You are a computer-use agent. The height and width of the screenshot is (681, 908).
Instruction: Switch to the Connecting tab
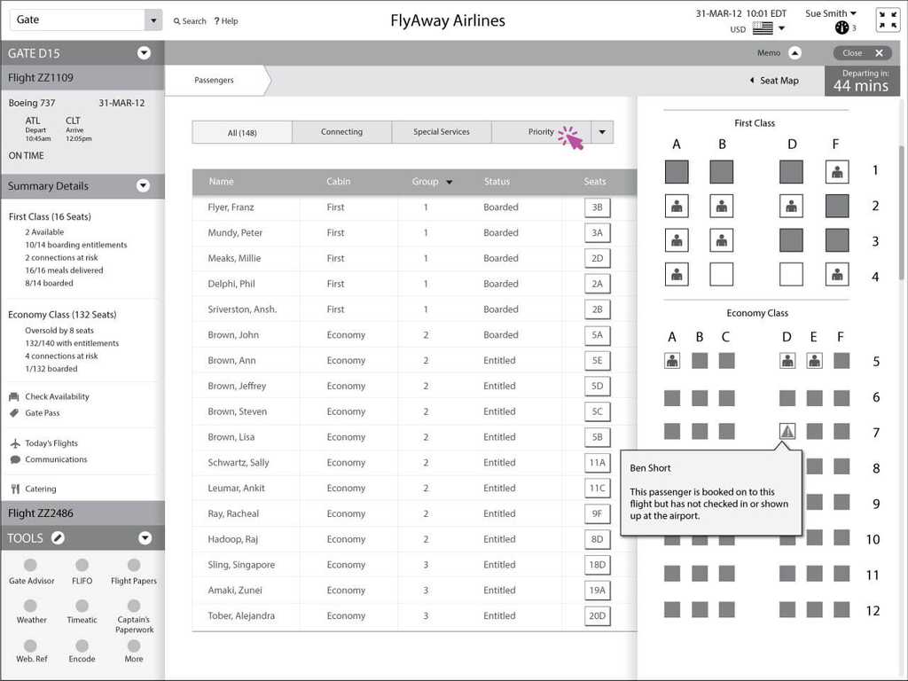[341, 132]
